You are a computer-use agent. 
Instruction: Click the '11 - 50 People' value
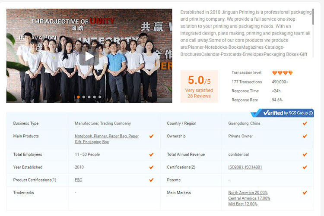coord(87,154)
